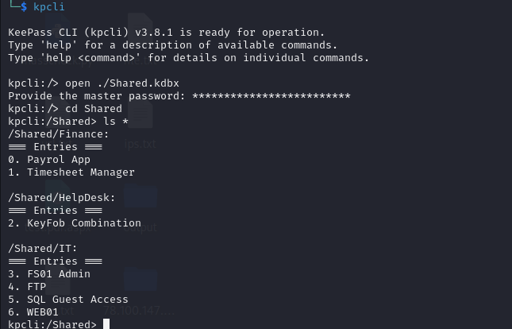Image resolution: width=512 pixels, height=329 pixels.
Task: Select the 'Payrol App' entry text
Action: coord(59,160)
